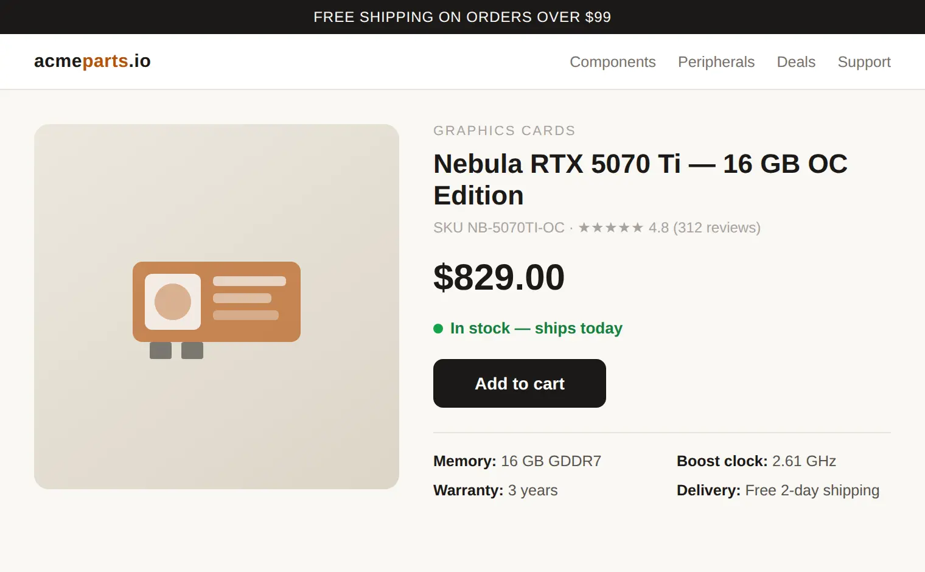Open the Components menu

click(613, 62)
